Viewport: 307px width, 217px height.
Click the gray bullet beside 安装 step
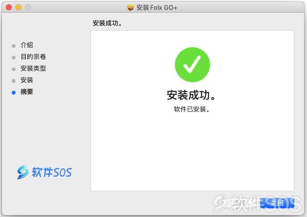click(14, 81)
